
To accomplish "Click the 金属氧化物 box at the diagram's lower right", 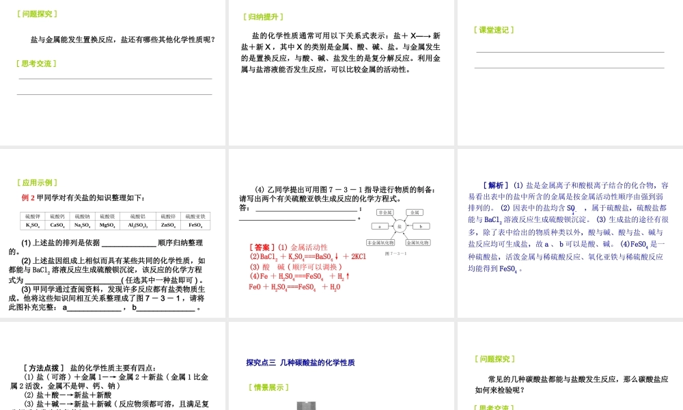I will [418, 243].
